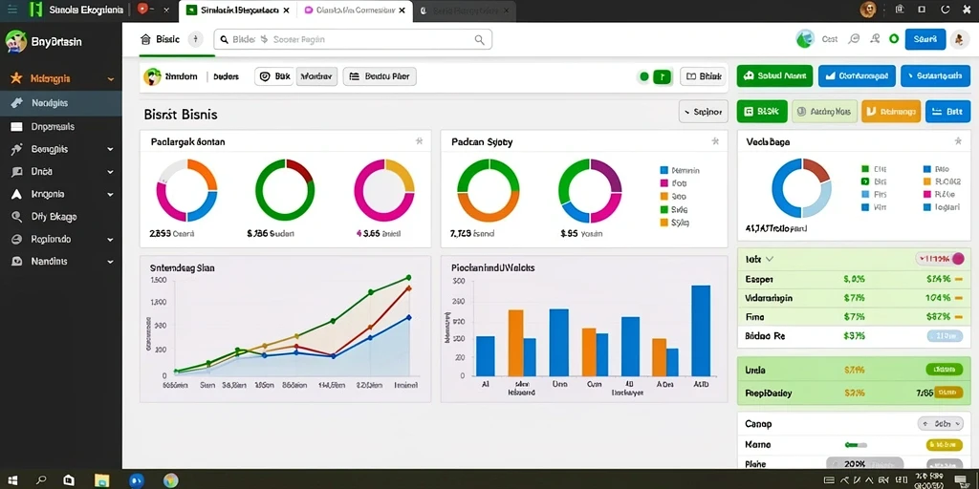Open the dropdown in the Canap row
Screen dimensions: 979x489
tap(940, 423)
